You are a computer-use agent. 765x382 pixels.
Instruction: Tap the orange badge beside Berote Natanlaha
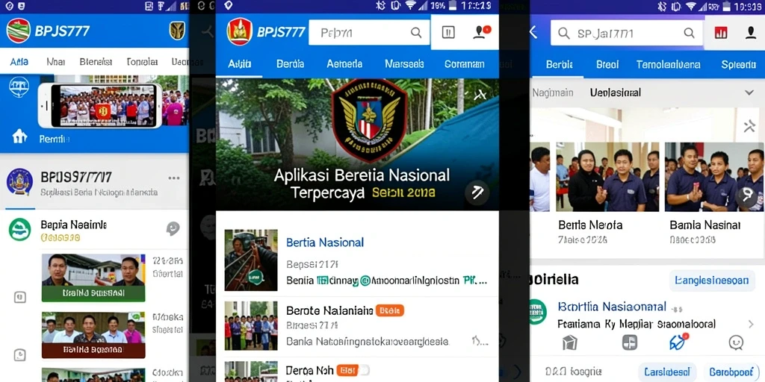(x=390, y=310)
